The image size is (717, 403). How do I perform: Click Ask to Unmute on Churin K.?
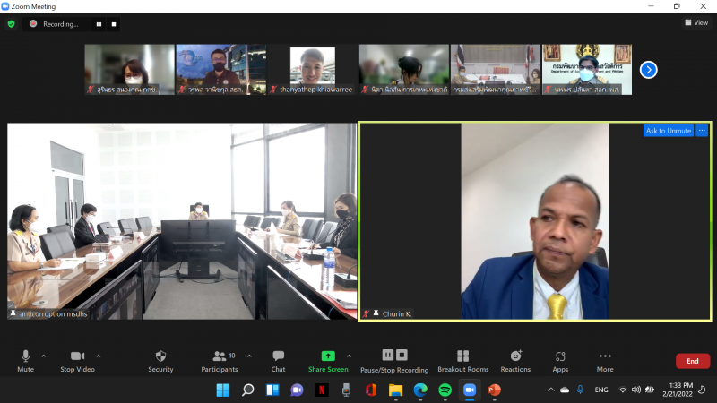[x=668, y=131]
